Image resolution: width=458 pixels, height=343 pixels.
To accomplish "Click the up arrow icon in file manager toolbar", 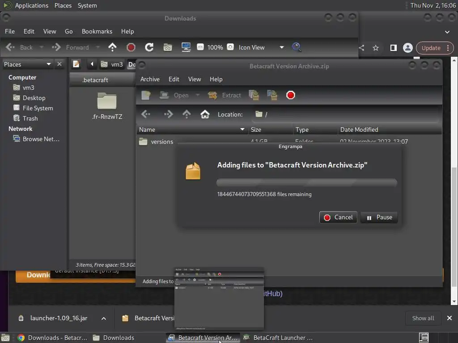I will tap(112, 47).
